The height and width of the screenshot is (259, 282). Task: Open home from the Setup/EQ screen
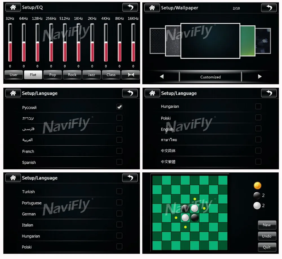click(13, 7)
